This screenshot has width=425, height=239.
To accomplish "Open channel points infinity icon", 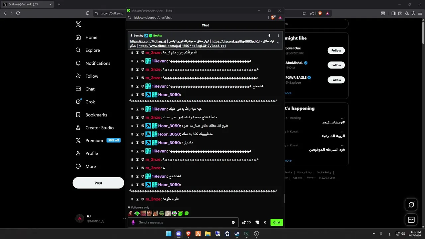I will [246, 222].
